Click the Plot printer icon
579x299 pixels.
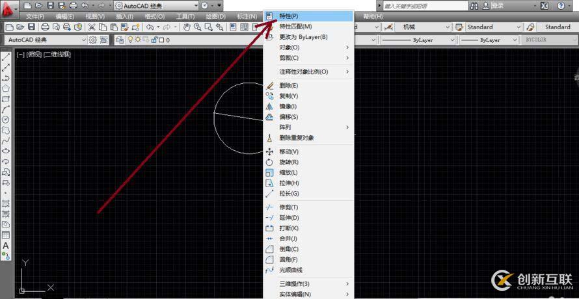(x=45, y=27)
